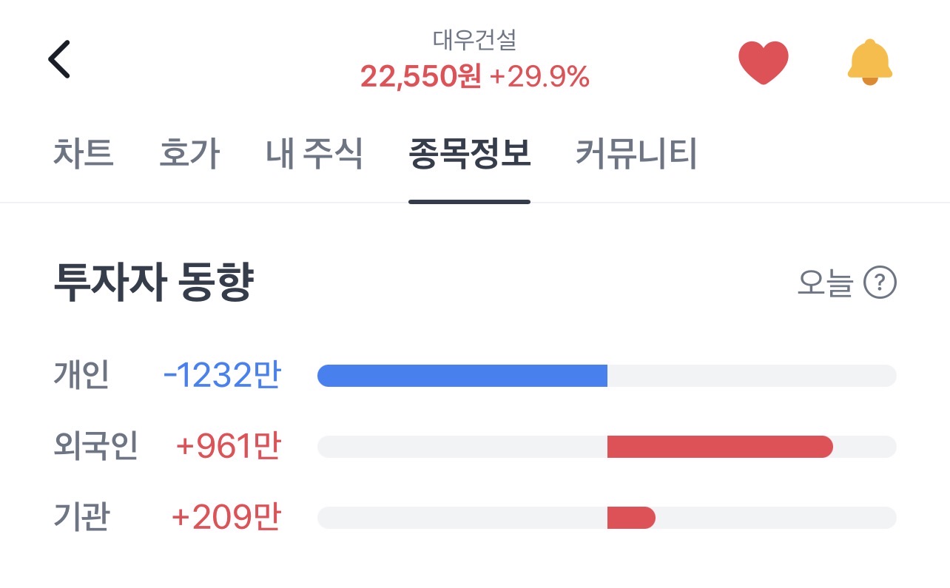Go to the 커뮤니티 tab
The width and height of the screenshot is (950, 588).
(x=636, y=155)
